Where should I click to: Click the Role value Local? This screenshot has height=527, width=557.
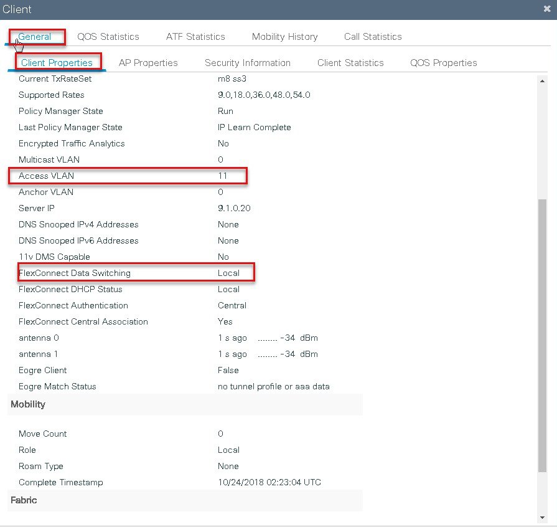pos(228,450)
